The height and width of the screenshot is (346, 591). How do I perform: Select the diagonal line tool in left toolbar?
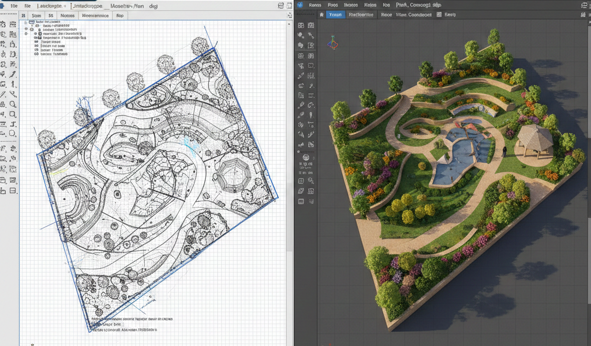click(x=3, y=94)
